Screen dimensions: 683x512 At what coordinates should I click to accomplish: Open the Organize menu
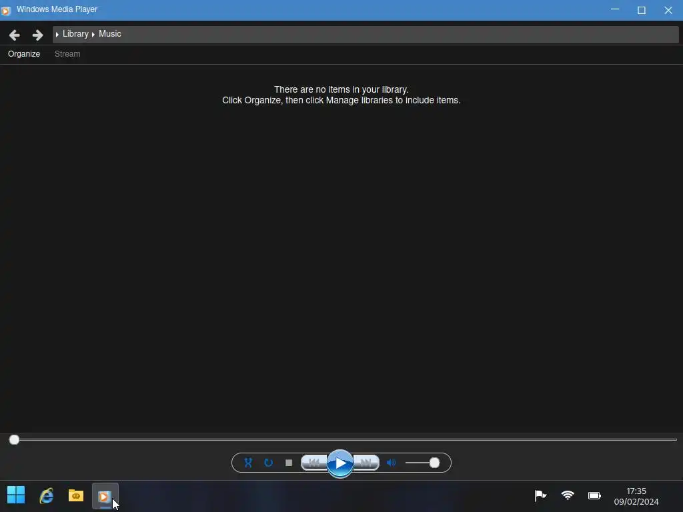pyautogui.click(x=24, y=54)
